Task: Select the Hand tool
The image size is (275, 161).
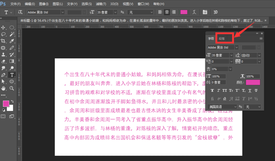Action: 4,88
